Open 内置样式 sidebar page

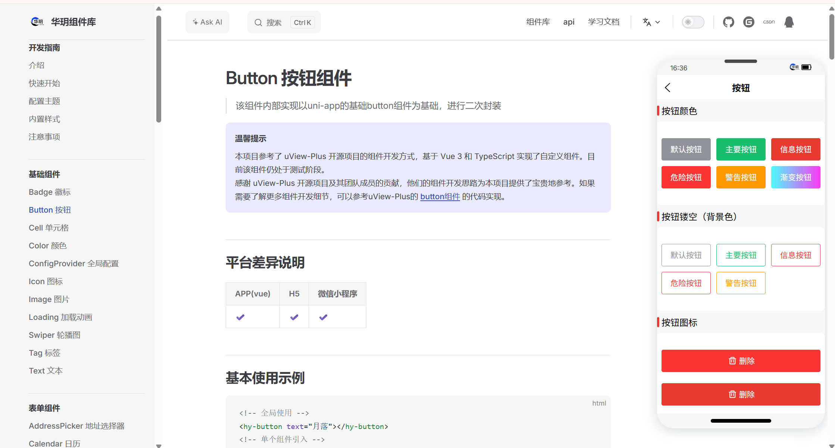[44, 119]
